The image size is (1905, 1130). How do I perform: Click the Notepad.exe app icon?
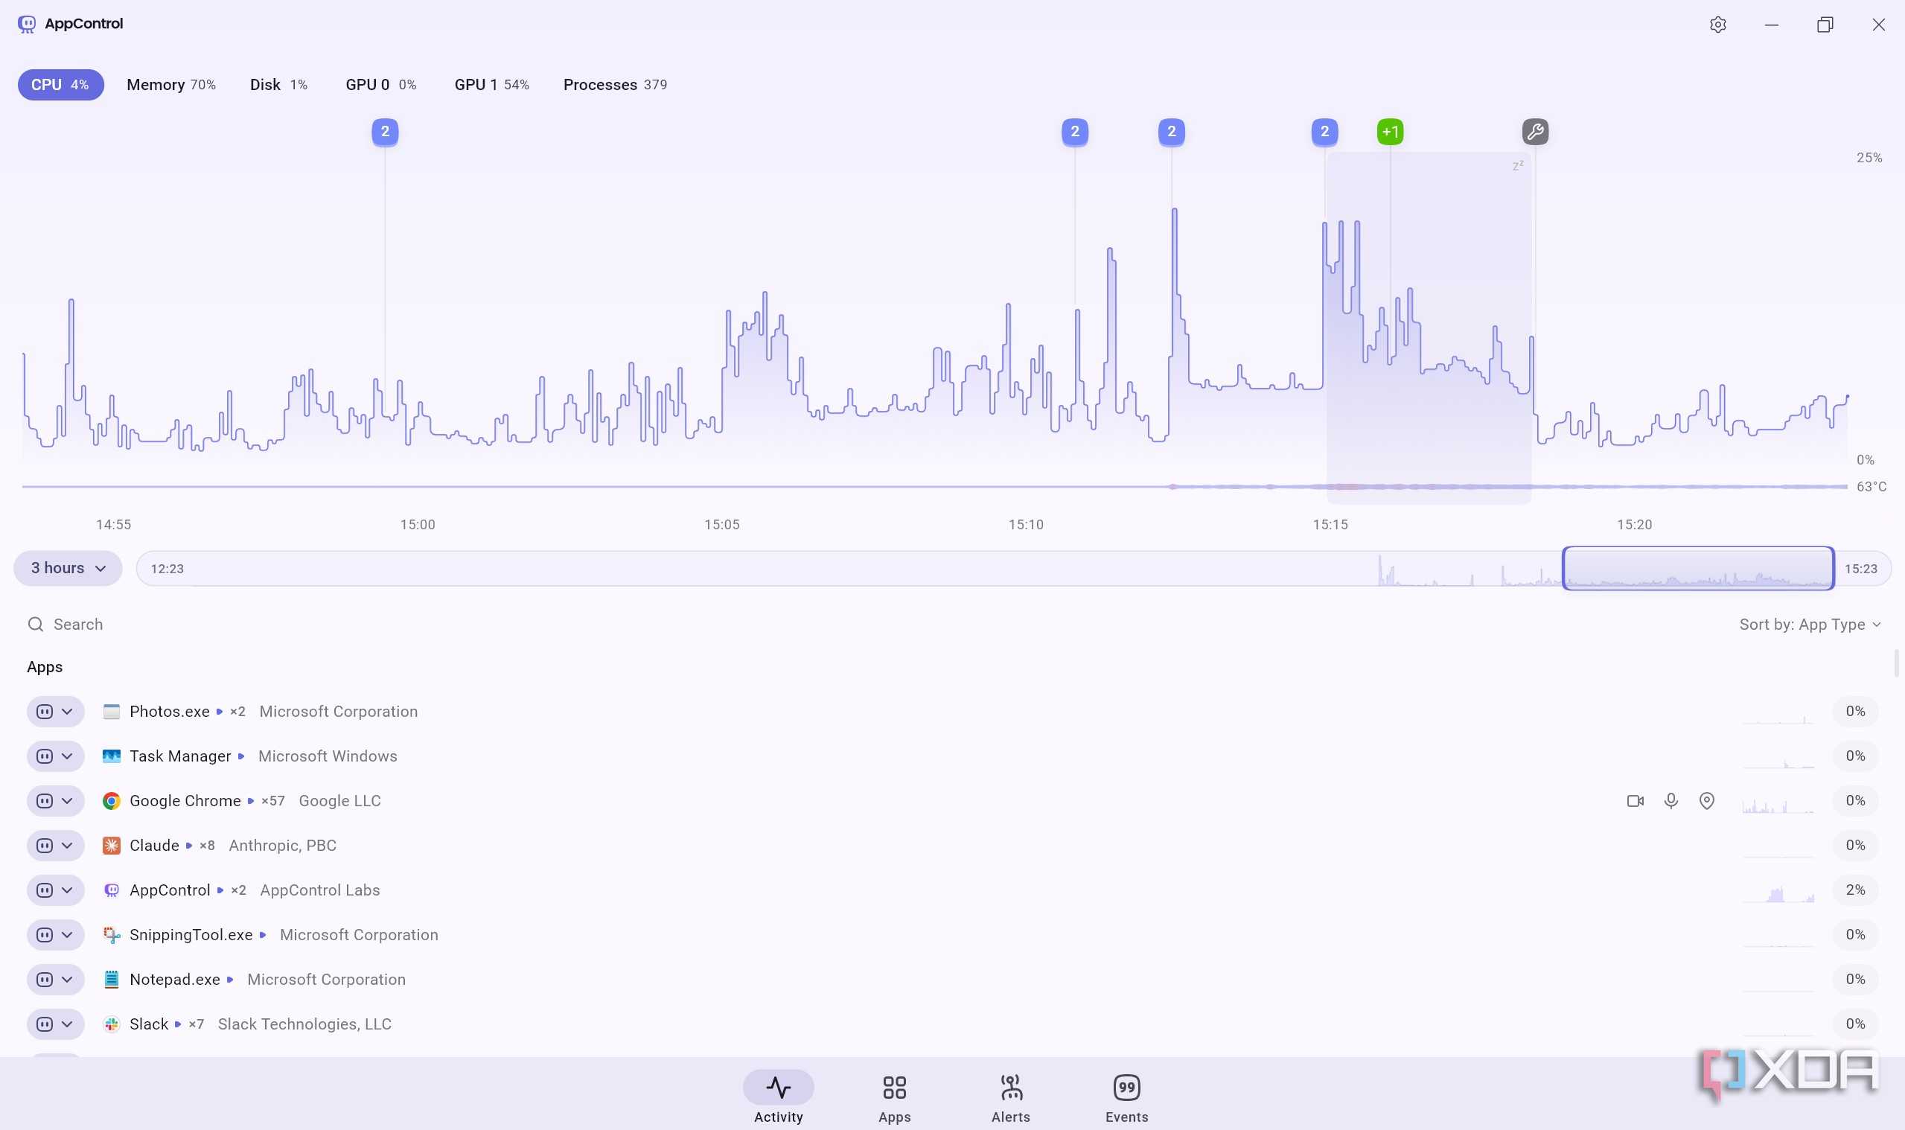tap(111, 979)
